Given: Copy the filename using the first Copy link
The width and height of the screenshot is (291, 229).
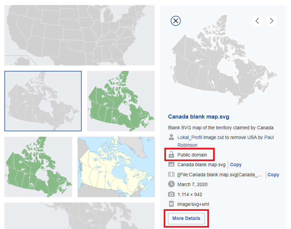Looking at the screenshot, I should point(236,165).
